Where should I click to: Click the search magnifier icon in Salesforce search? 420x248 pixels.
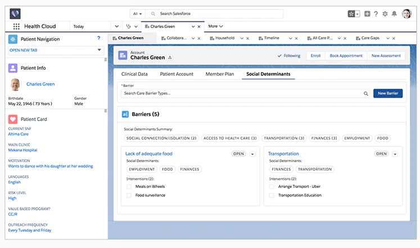(153, 13)
